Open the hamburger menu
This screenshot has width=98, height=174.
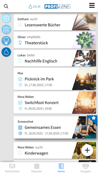(92, 5)
